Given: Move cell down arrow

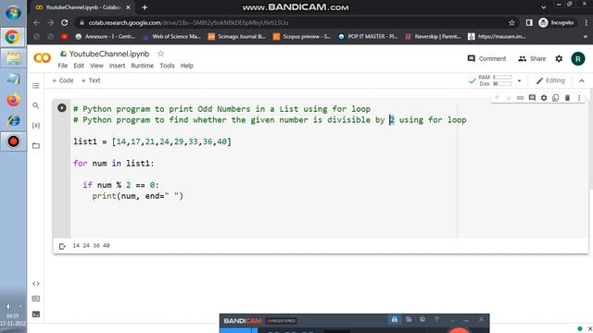Looking at the screenshot, I should (x=509, y=98).
